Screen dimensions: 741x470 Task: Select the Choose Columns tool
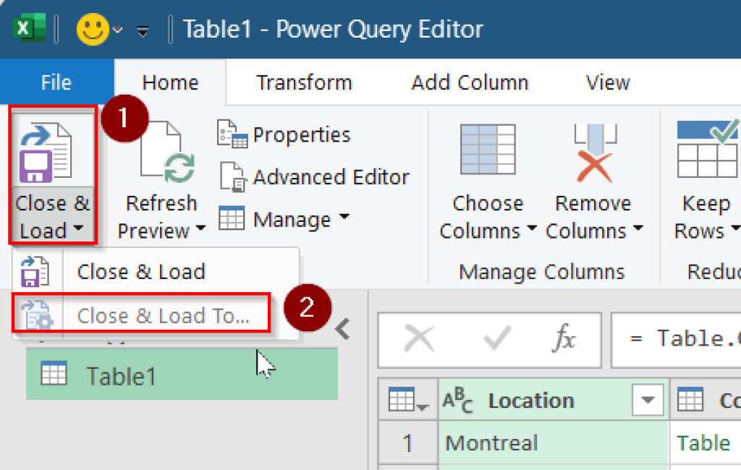tap(486, 166)
